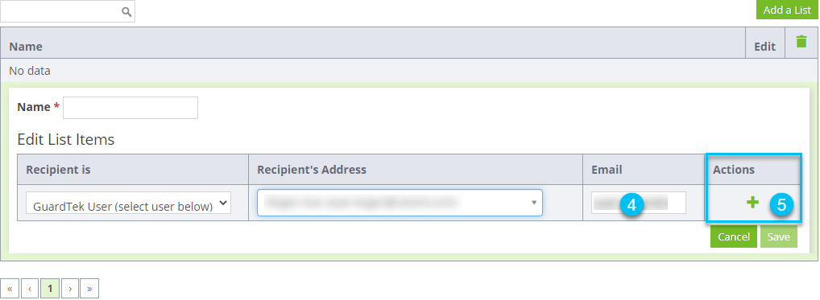Cancel the list editing
The image size is (820, 300).
tap(733, 237)
